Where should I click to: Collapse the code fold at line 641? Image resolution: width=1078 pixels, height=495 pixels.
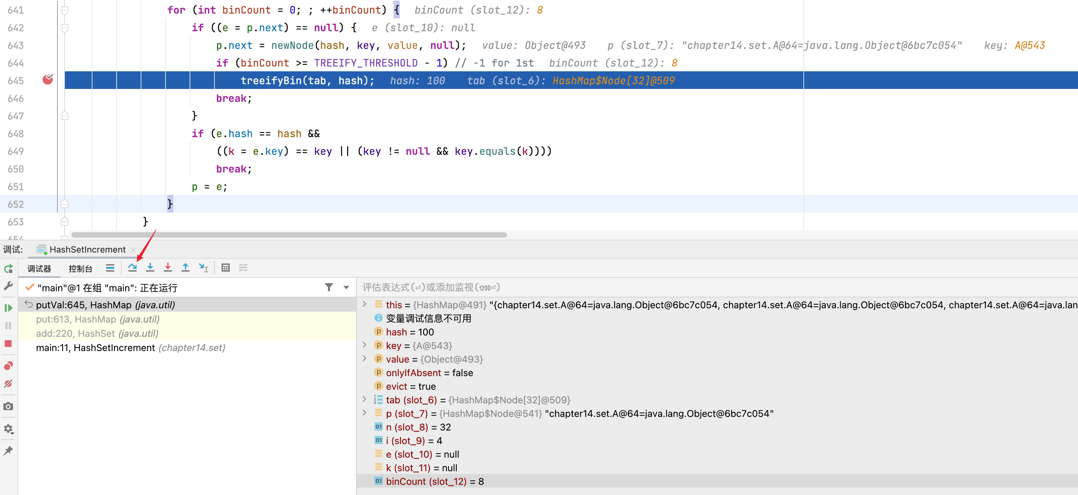(x=65, y=10)
